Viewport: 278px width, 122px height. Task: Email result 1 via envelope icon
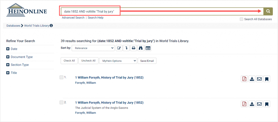[259, 79]
